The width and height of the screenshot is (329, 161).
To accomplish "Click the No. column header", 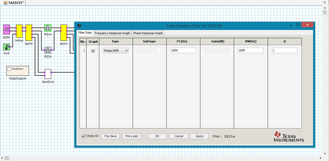I will (83, 41).
